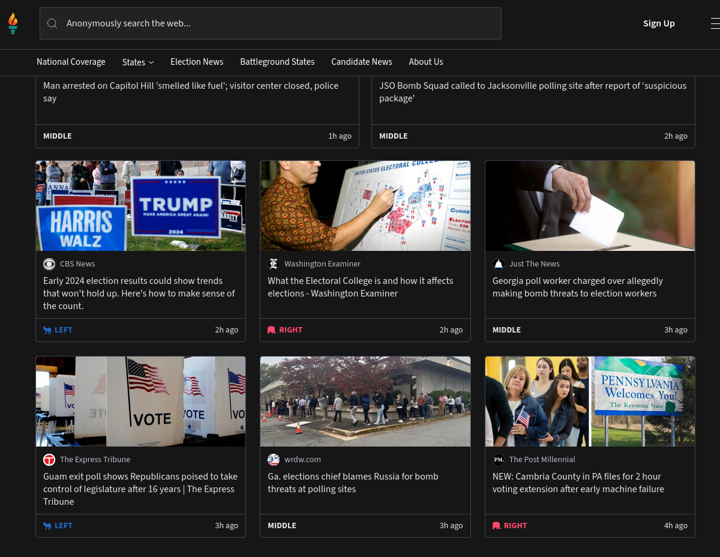Viewport: 720px width, 557px height.
Task: Go to Election News section
Action: click(x=197, y=62)
